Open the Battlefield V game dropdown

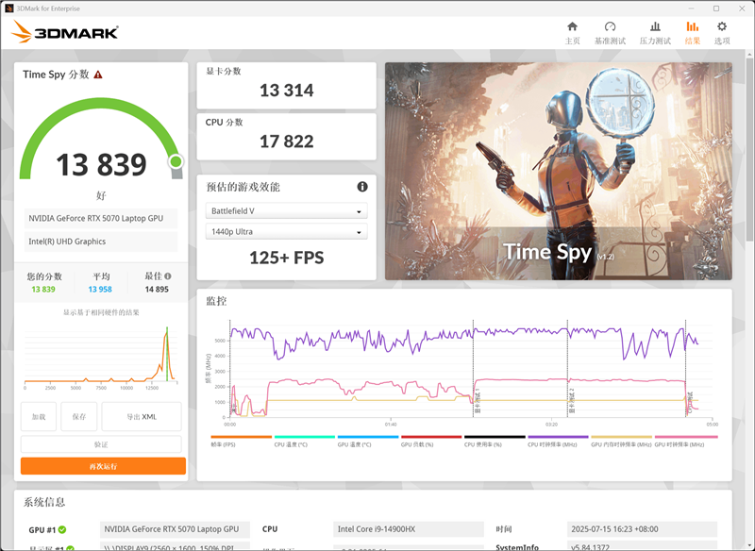[285, 209]
